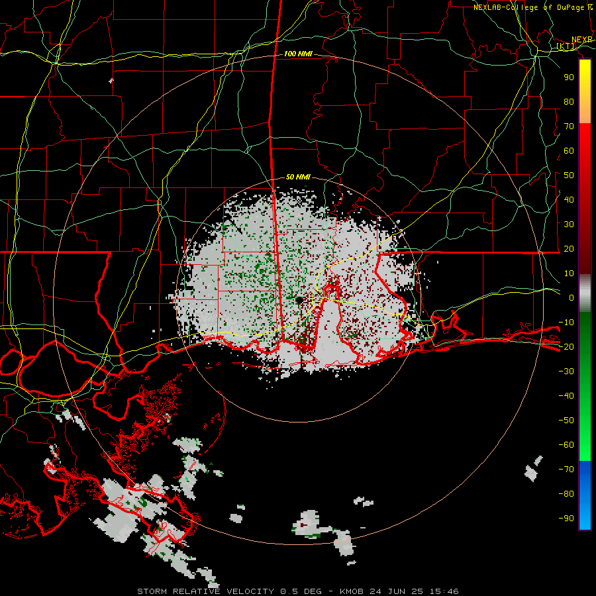Screen dimensions: 596x596
Task: Click the 50 value on velocity scale
Action: coord(569,175)
